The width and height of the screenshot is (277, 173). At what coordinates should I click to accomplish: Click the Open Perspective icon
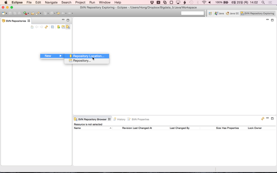tap(210, 13)
